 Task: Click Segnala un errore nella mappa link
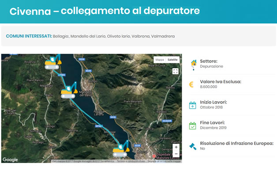coord(164,161)
